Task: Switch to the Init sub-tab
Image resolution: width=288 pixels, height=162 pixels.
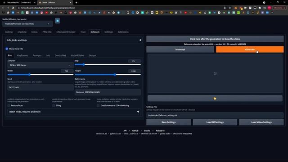Action: pos(48,55)
